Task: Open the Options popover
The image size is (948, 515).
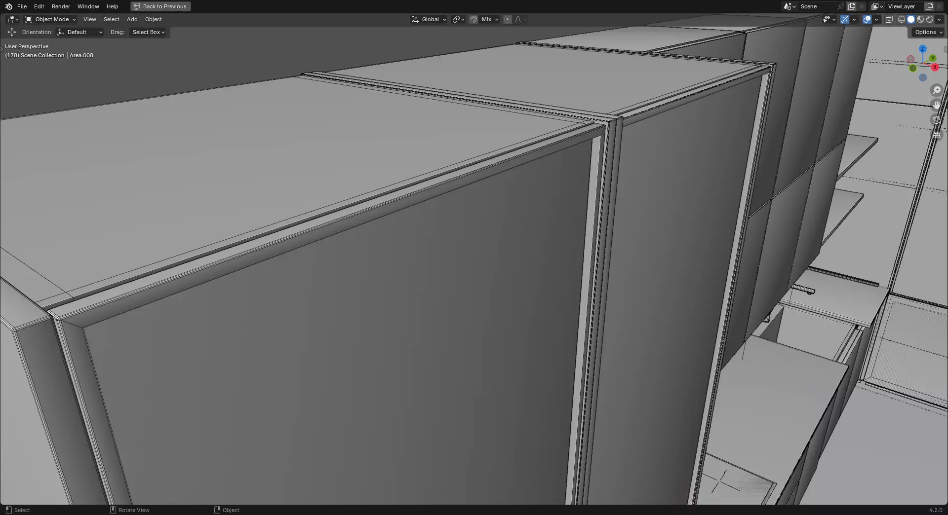Action: point(928,32)
